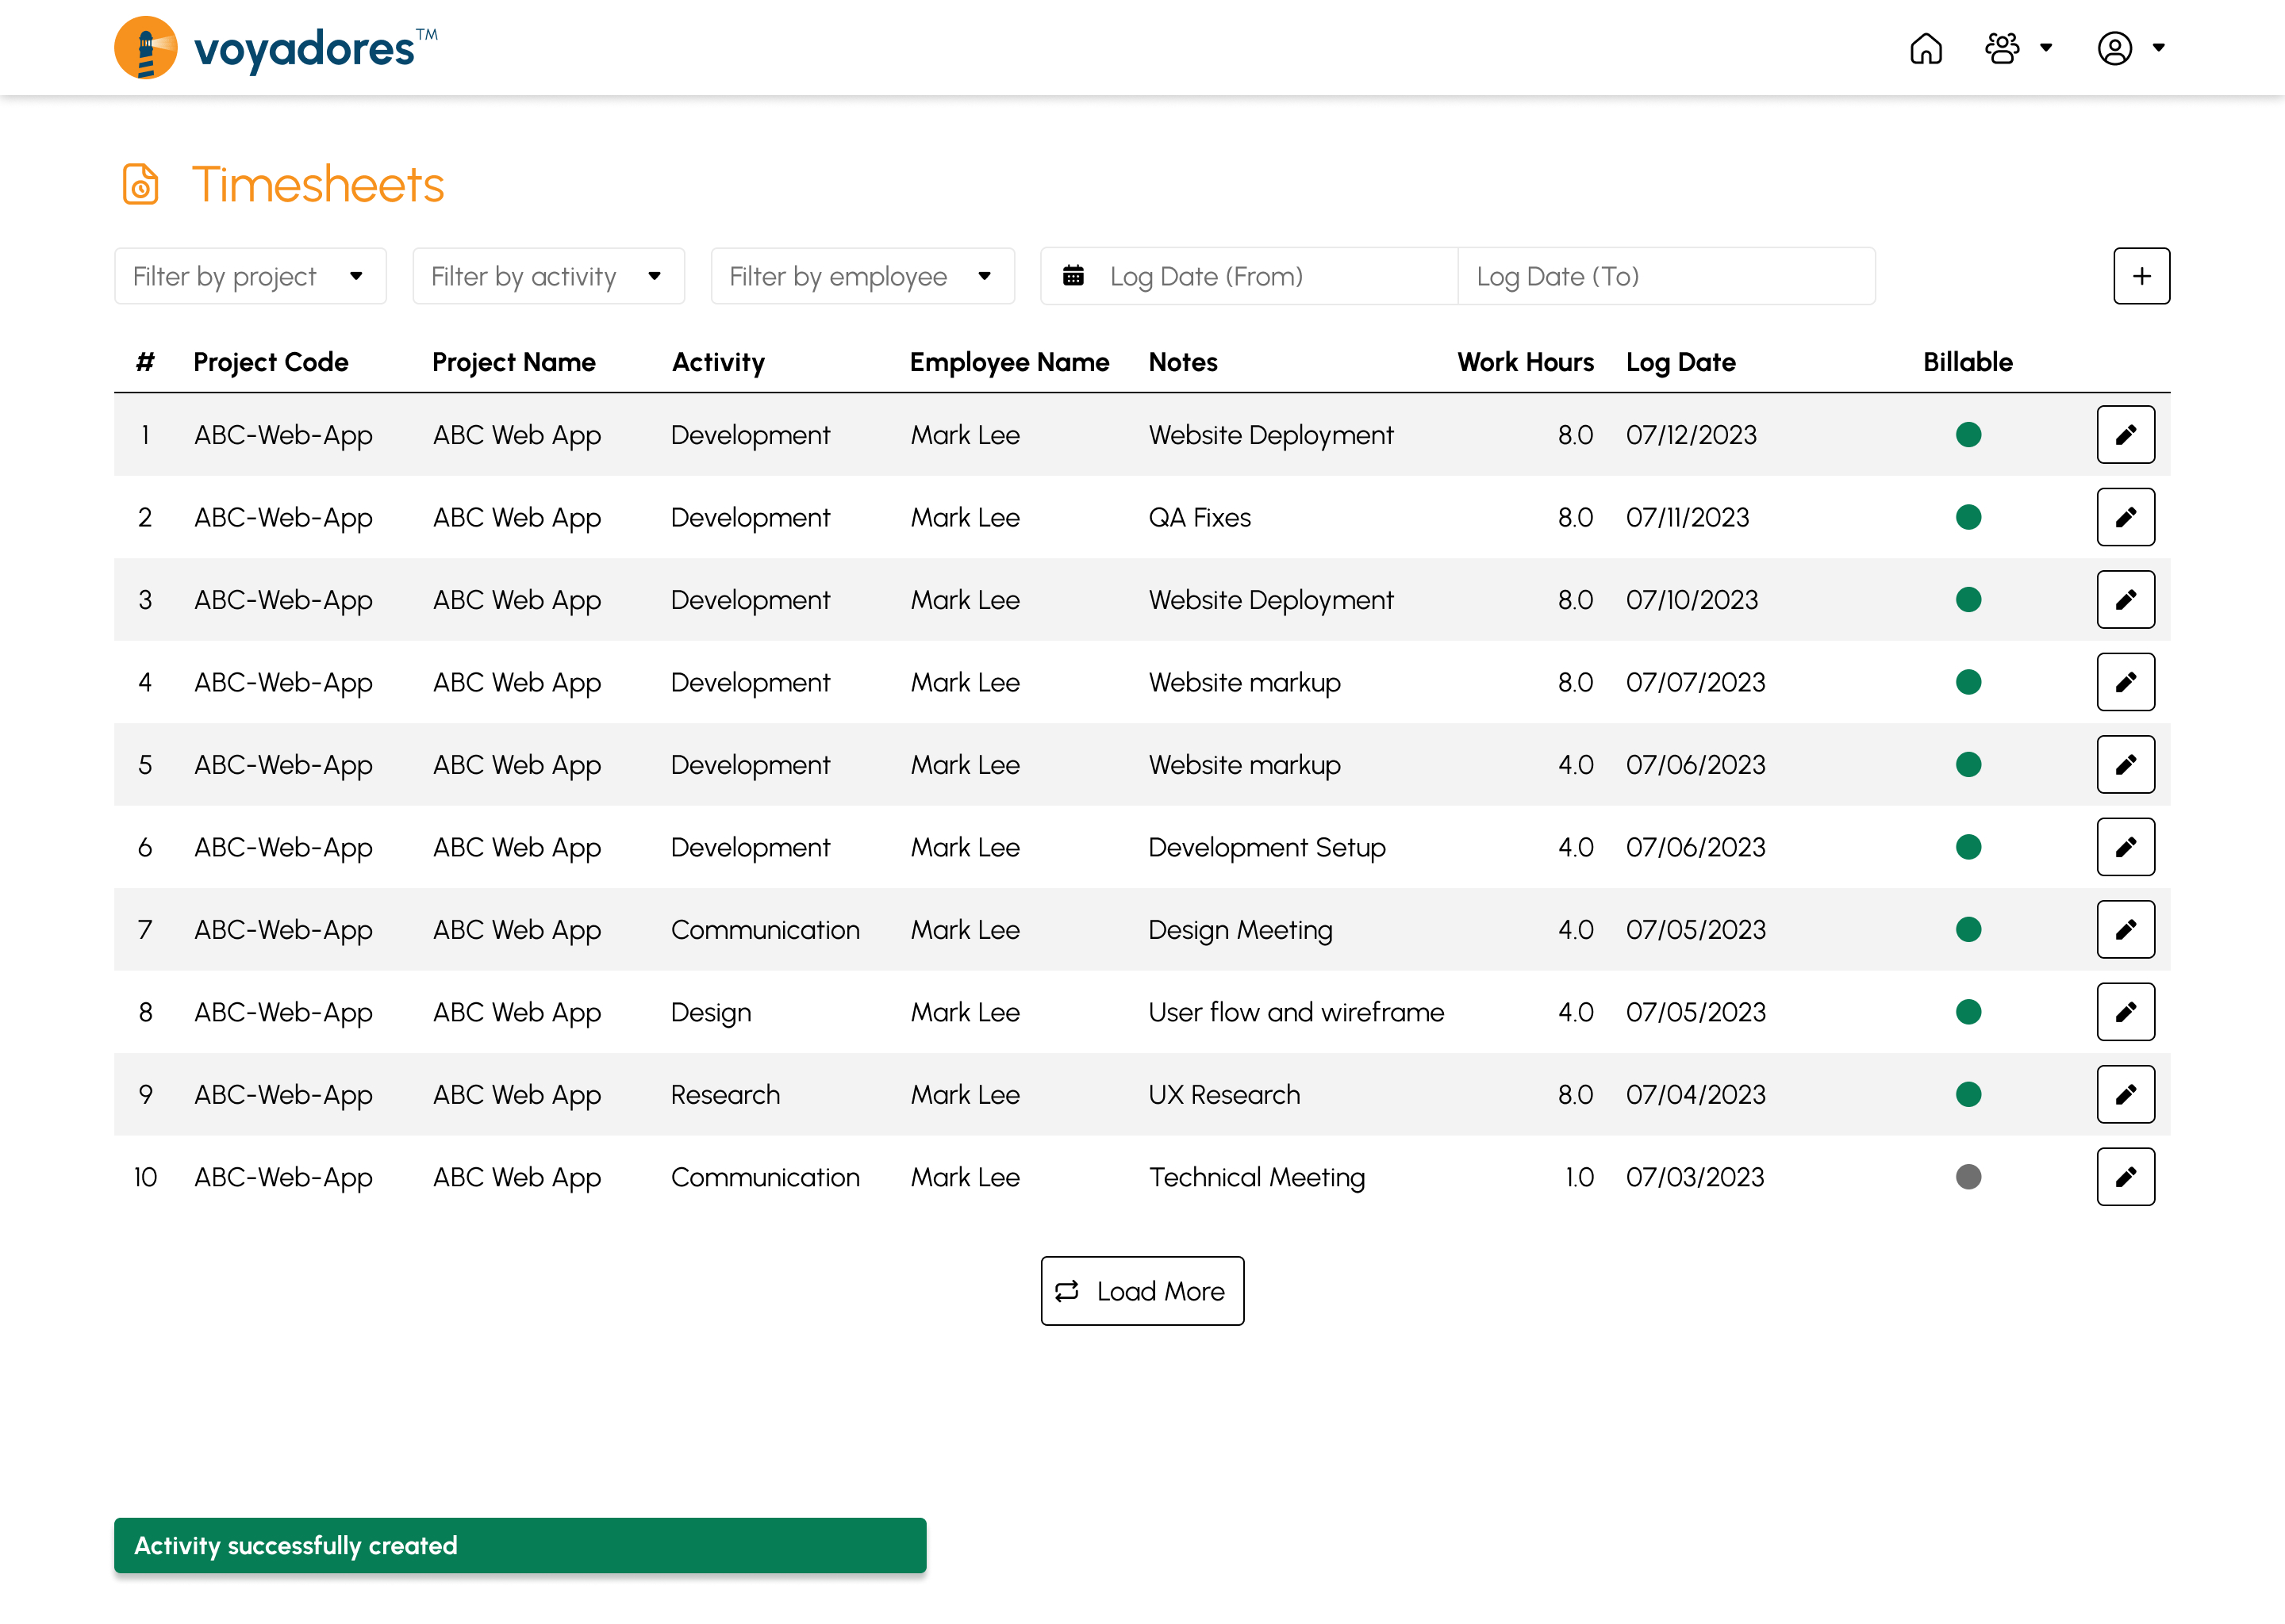This screenshot has height=1624, width=2285.
Task: Edit row 5 Website markup 07/06/2023
Action: 2125,765
